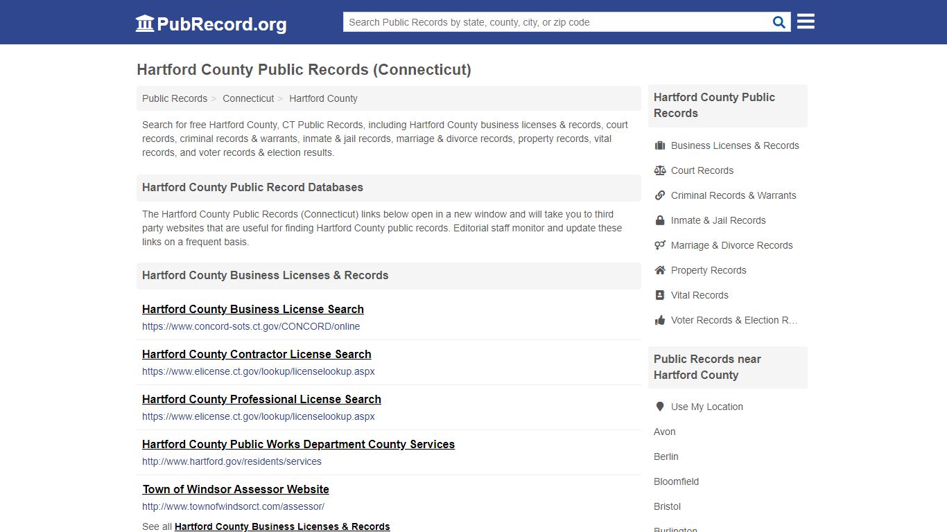Visit the concord-sots.ct.gov URL link
The height and width of the screenshot is (532, 947).
click(251, 326)
